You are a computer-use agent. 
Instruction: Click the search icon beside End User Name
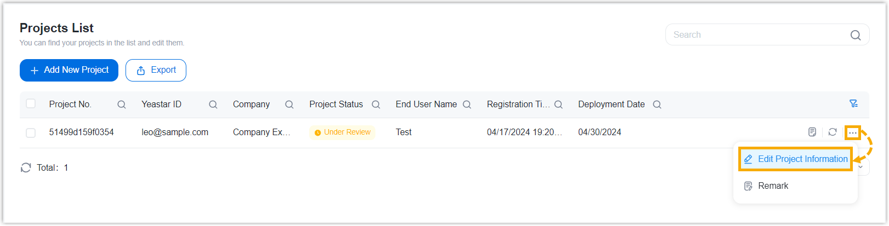[x=467, y=105]
